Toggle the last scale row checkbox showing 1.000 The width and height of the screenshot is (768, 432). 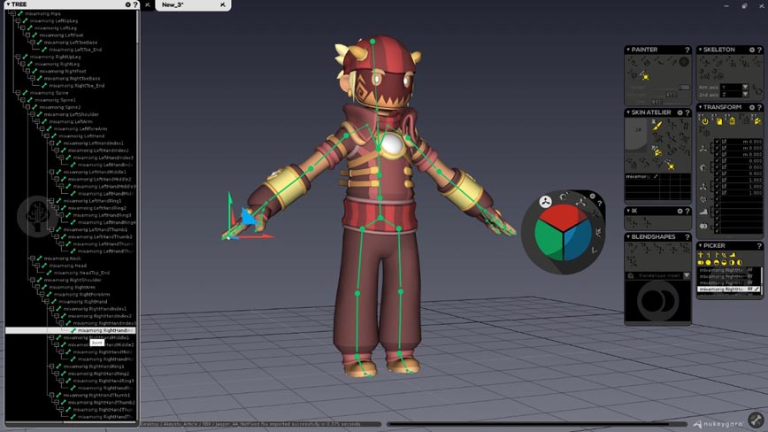point(717,192)
